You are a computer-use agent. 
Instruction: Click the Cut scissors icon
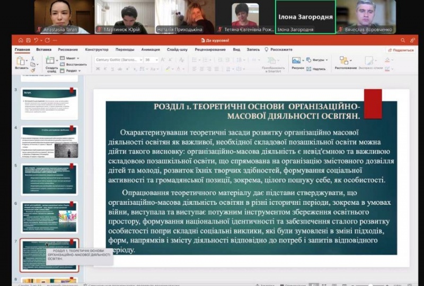(33, 57)
